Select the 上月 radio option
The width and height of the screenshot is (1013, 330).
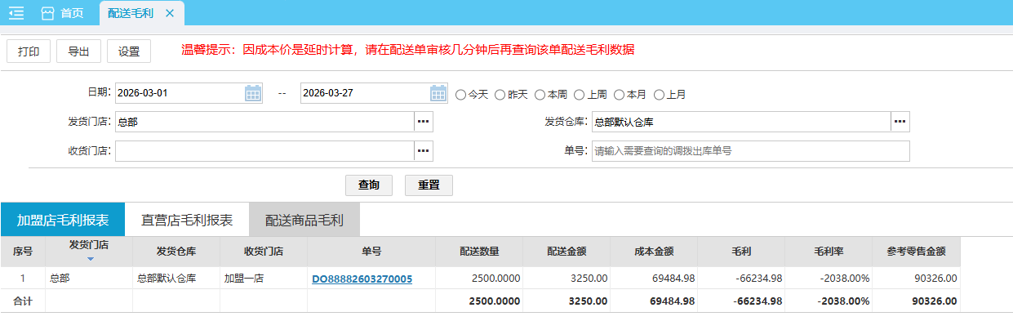coord(660,95)
